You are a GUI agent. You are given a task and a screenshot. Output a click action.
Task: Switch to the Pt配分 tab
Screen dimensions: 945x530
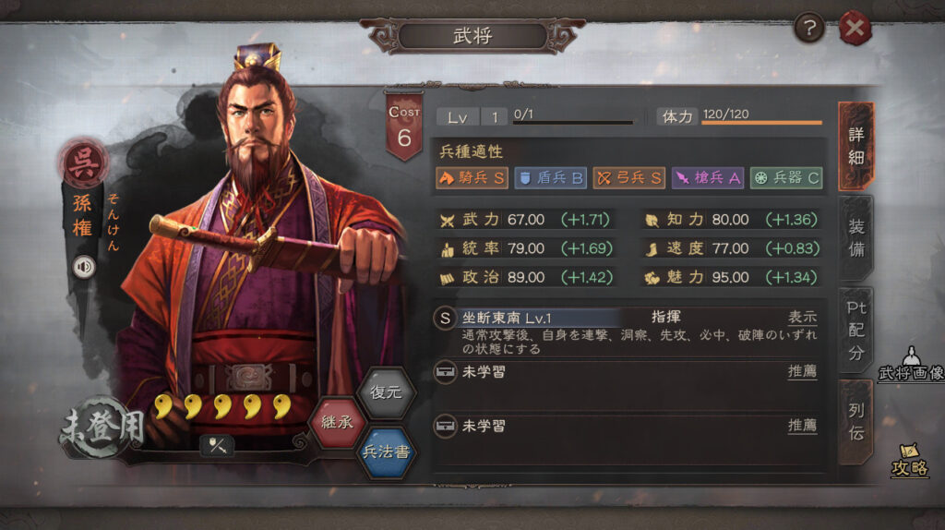(x=856, y=330)
